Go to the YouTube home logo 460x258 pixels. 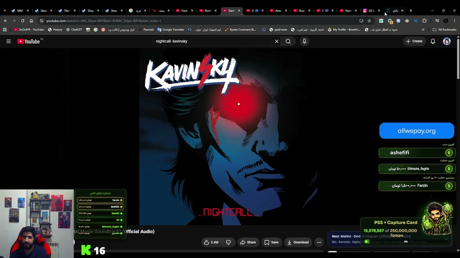(x=29, y=41)
